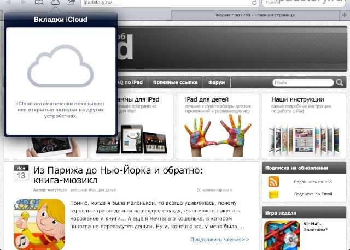Switch to the Форум про iPad tab

tap(253, 14)
